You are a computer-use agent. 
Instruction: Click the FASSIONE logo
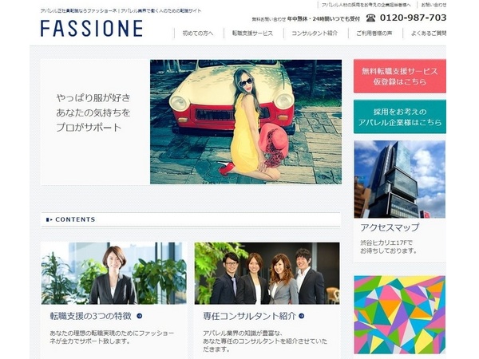pos(92,29)
